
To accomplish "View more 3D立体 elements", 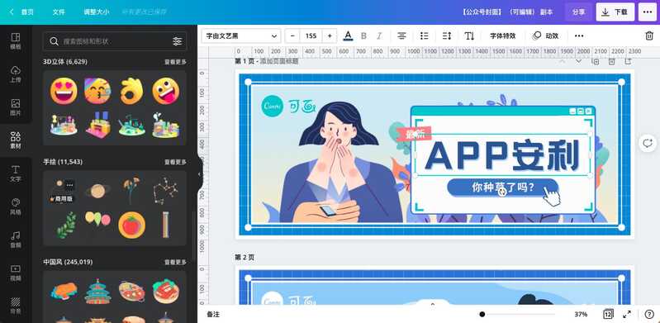I will point(175,62).
